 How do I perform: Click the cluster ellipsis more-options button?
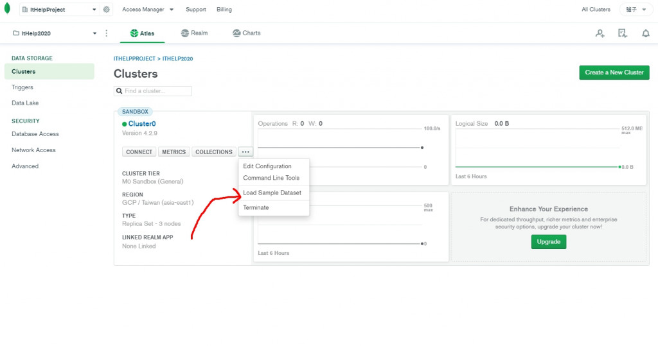[245, 152]
